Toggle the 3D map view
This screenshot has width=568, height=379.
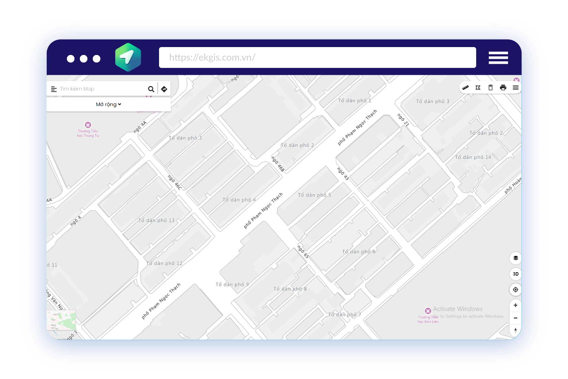coord(516,274)
